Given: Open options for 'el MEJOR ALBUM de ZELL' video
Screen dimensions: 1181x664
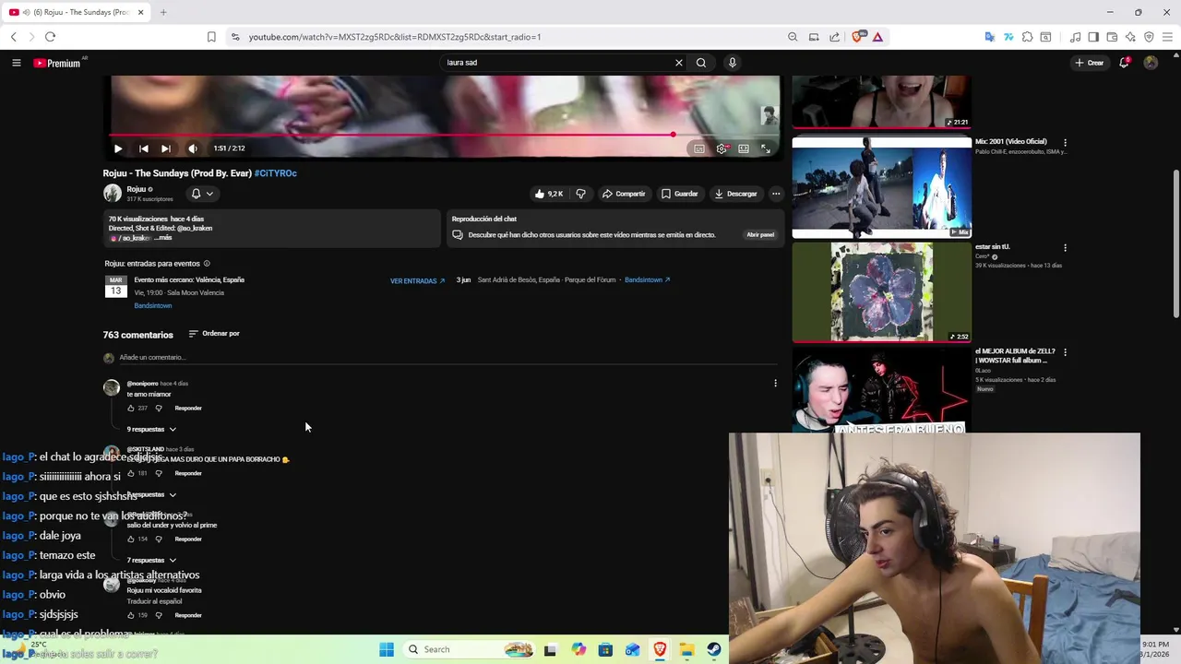Looking at the screenshot, I should pos(1065,352).
